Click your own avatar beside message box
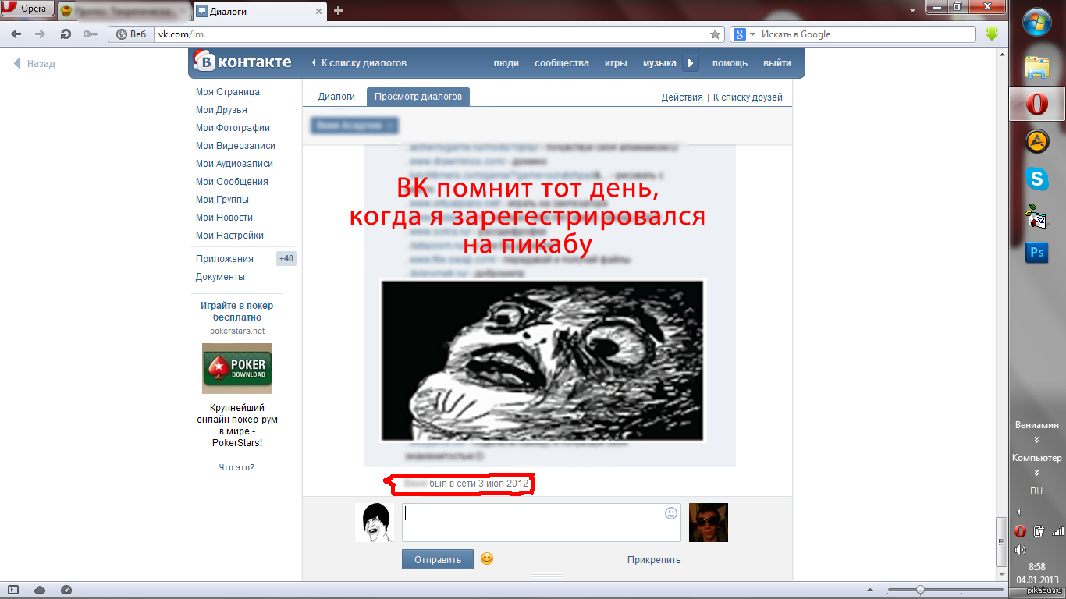 point(375,523)
